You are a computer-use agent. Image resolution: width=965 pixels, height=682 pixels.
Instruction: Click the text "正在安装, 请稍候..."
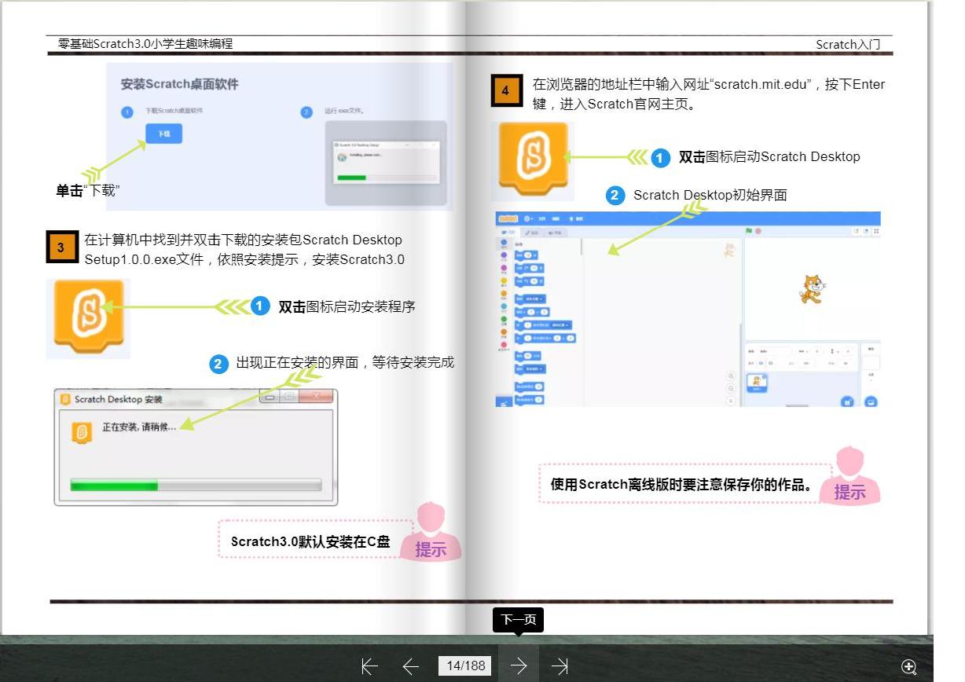point(139,428)
